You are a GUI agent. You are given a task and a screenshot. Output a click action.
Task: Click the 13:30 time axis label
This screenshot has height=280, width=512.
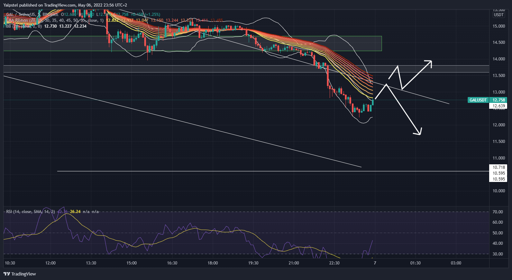(91, 263)
